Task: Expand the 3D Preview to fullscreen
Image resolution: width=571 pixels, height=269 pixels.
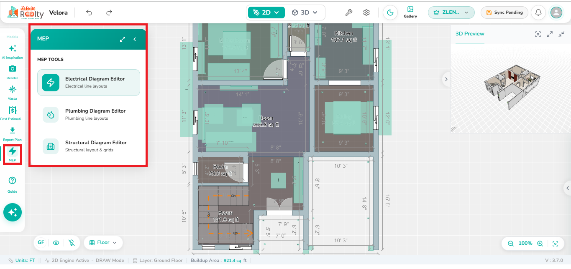Action: pos(550,34)
